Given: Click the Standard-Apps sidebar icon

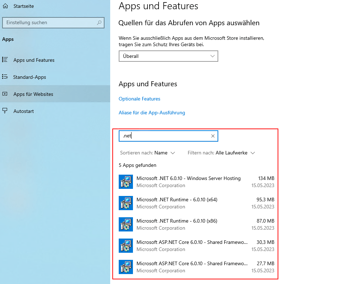Looking at the screenshot, I should point(7,77).
